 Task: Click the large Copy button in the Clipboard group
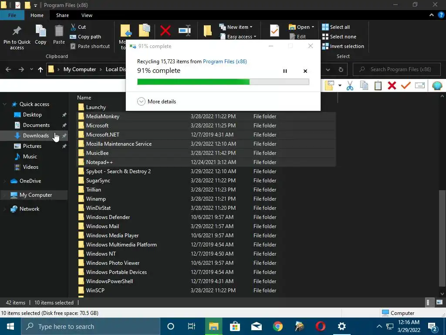[x=41, y=35]
